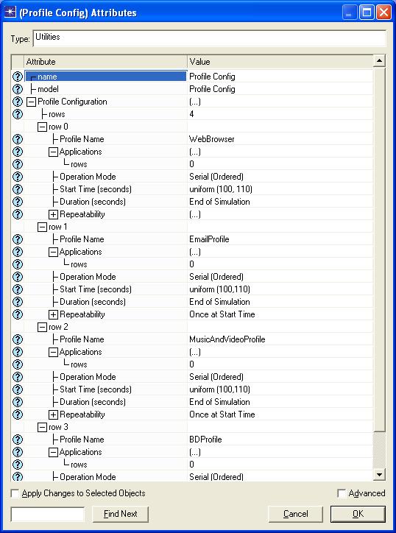396x533 pixels.
Task: Open help icon for row 0 Repeatability
Action: pyautogui.click(x=18, y=214)
